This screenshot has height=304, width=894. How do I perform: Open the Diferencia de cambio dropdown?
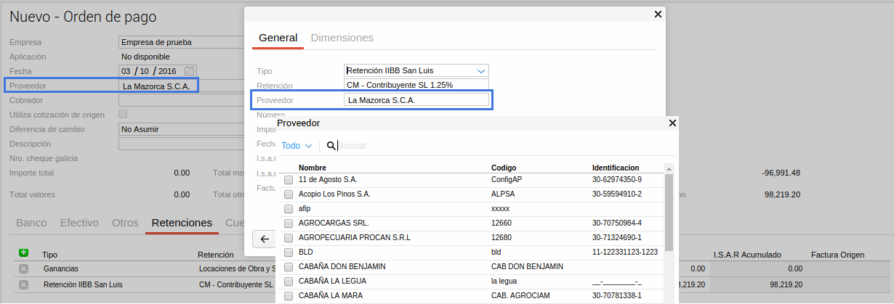tap(182, 129)
